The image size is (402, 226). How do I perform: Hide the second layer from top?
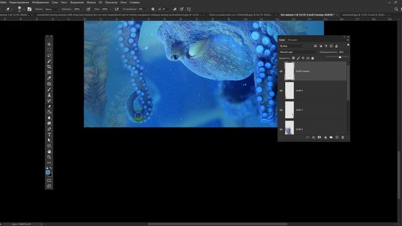(281, 90)
